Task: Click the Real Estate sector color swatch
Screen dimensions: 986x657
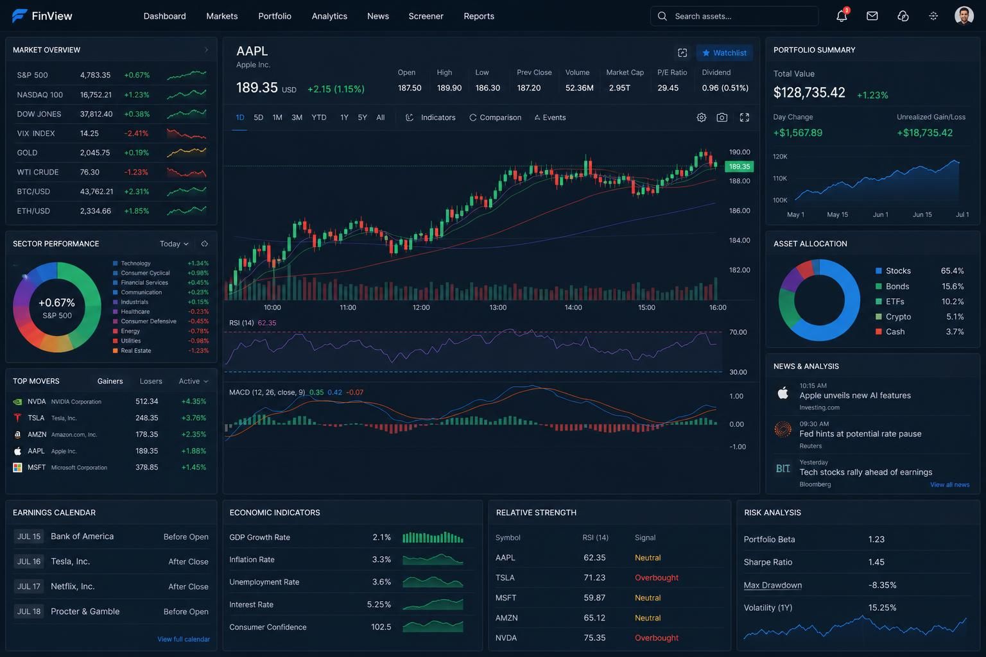Action: pyautogui.click(x=115, y=350)
